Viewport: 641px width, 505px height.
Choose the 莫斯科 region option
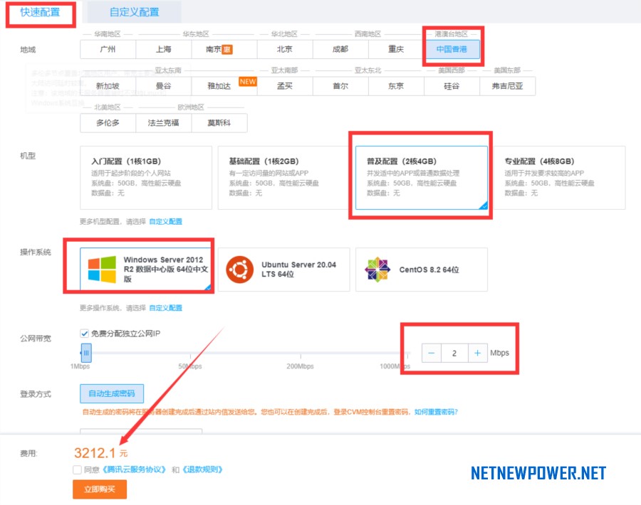[219, 123]
